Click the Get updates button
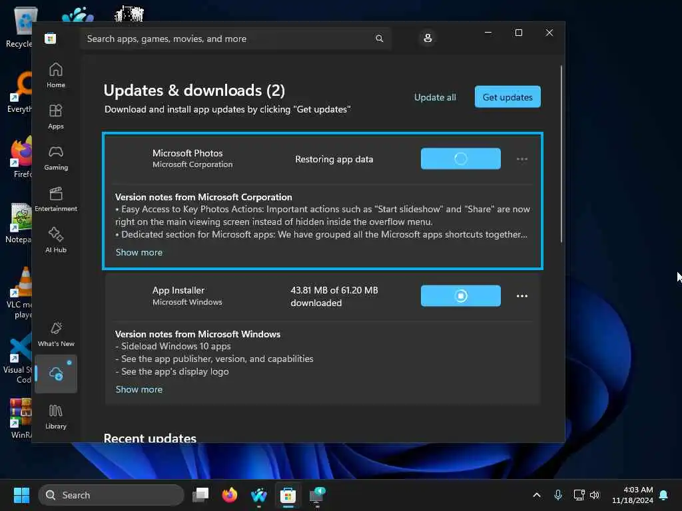682x511 pixels. [x=508, y=97]
